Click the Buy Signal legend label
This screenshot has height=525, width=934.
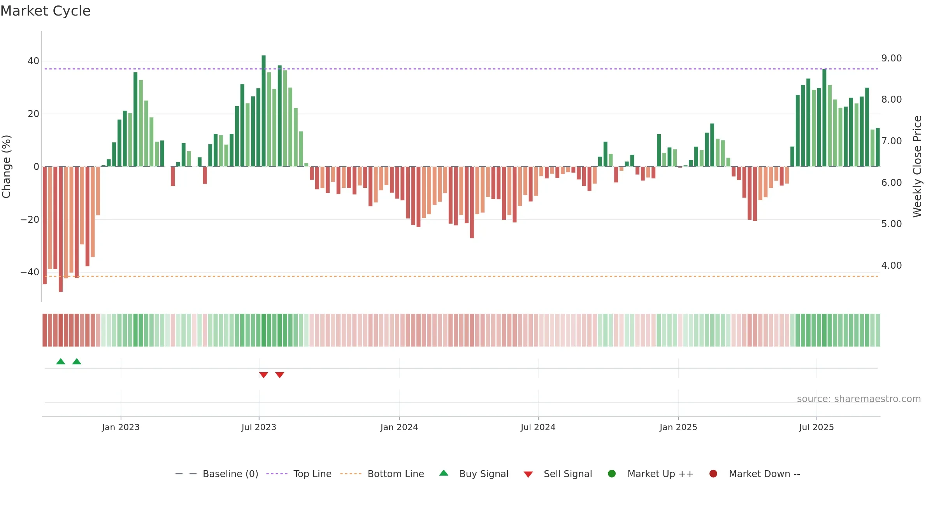point(484,474)
